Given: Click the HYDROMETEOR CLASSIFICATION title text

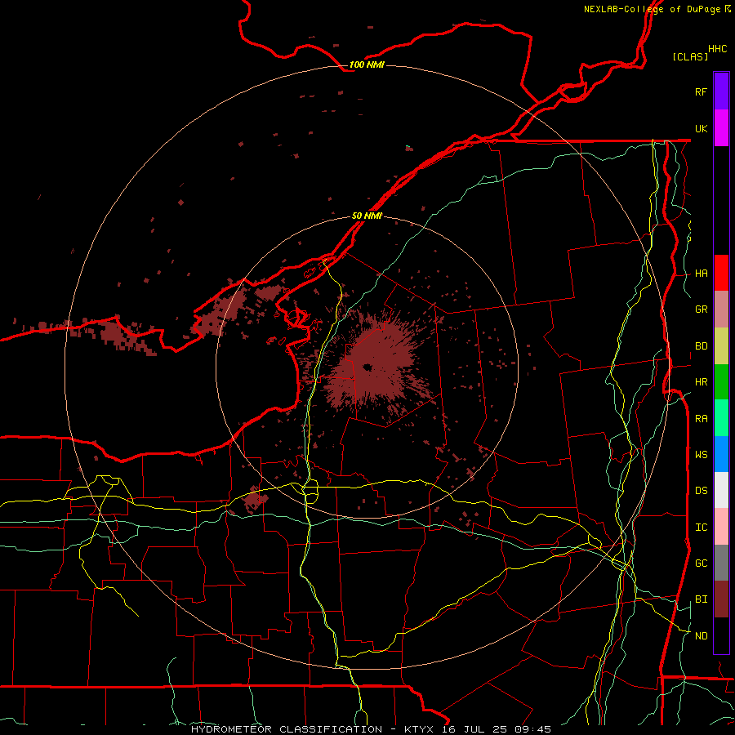Looking at the screenshot, I should pos(287,729).
